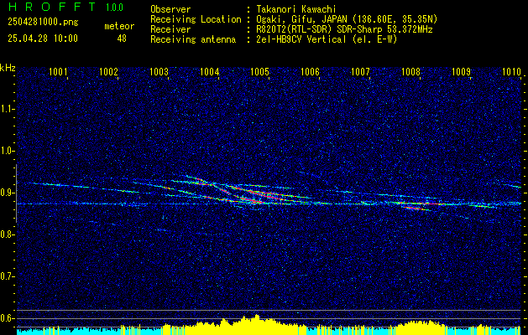Image resolution: width=528 pixels, height=335 pixels.
Task: Click the 1008 time axis label
Action: pos(411,71)
